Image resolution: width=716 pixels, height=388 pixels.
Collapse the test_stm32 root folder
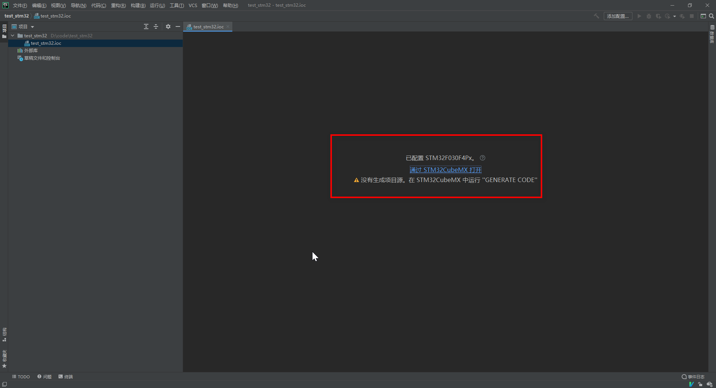pos(13,35)
